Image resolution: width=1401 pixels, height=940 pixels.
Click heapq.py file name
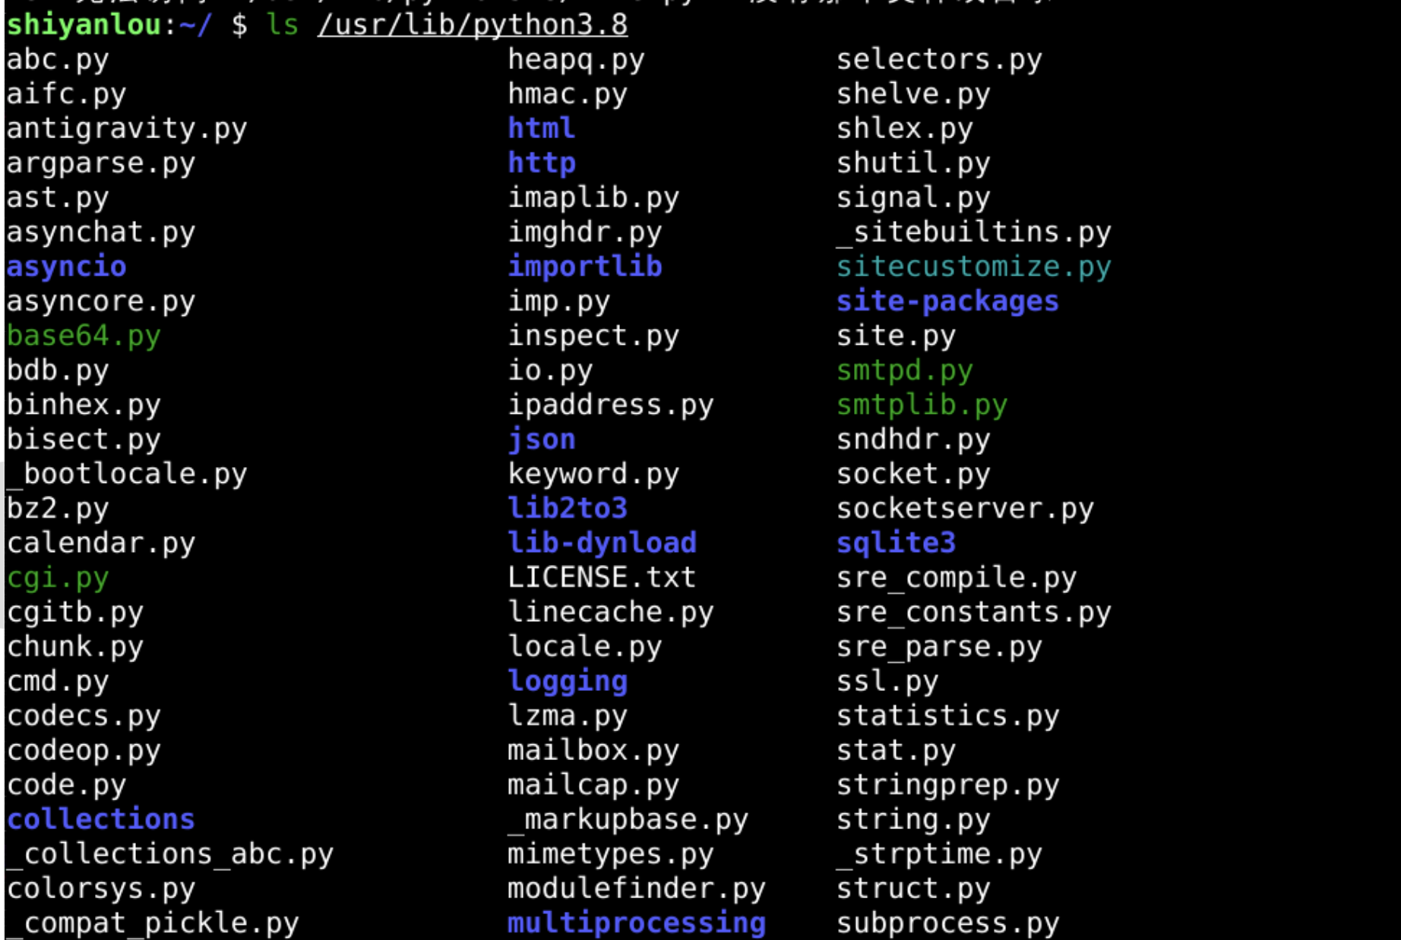click(x=576, y=59)
